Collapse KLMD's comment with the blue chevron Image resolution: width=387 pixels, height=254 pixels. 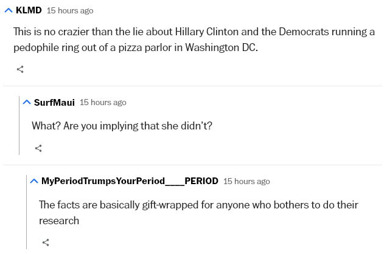click(9, 10)
